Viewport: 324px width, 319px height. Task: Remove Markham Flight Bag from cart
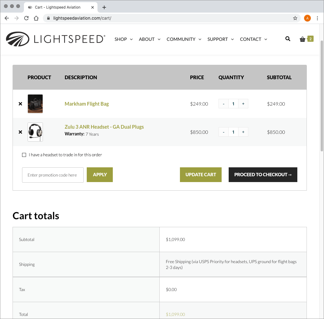tap(21, 104)
